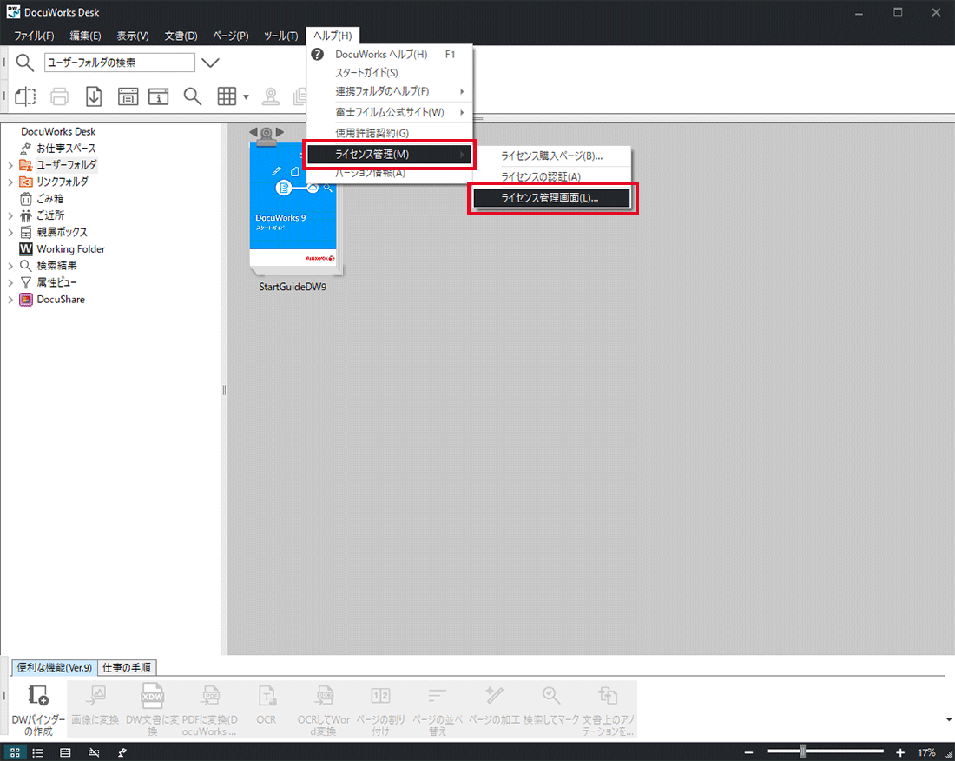Click the split page toolbar icon

click(25, 96)
